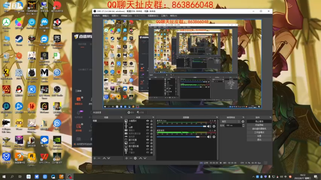Screen dimensions: 321x180
Task: Add a new source with the plus icon
Action: [126, 158]
